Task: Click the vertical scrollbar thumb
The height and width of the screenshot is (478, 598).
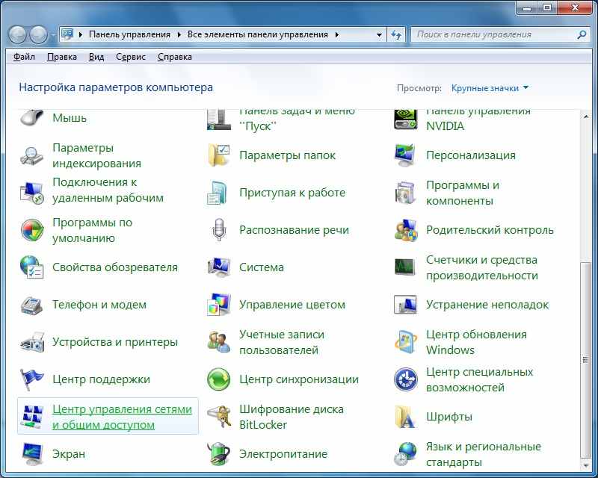Action: coord(586,360)
